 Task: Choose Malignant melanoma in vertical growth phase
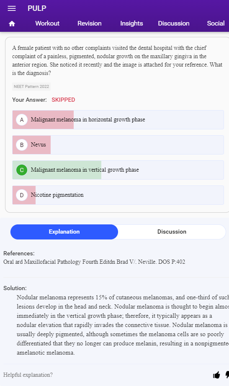click(x=118, y=170)
